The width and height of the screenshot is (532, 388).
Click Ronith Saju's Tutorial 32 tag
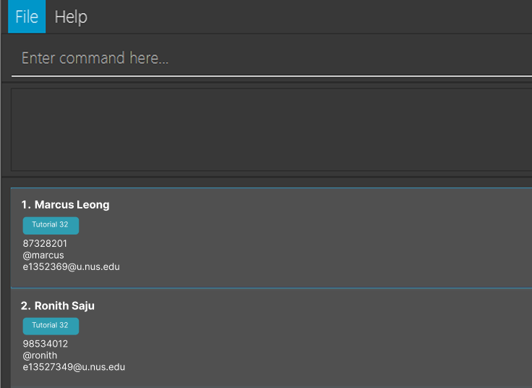tap(51, 326)
